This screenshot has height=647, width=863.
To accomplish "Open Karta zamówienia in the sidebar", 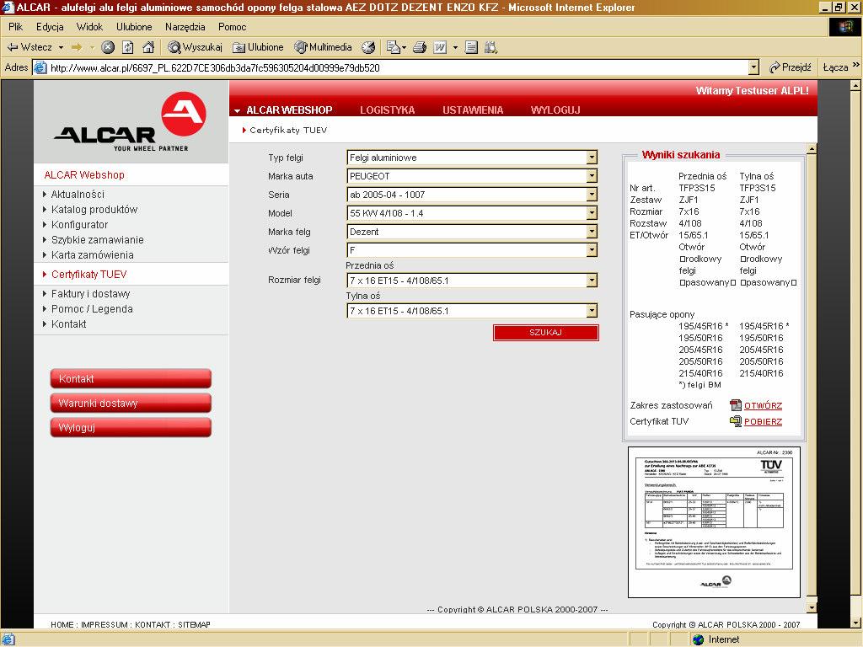I will click(x=93, y=254).
